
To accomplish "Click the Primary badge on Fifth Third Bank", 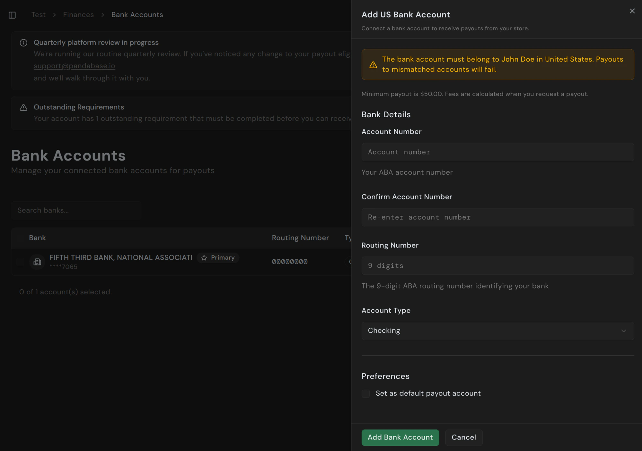I will point(218,258).
